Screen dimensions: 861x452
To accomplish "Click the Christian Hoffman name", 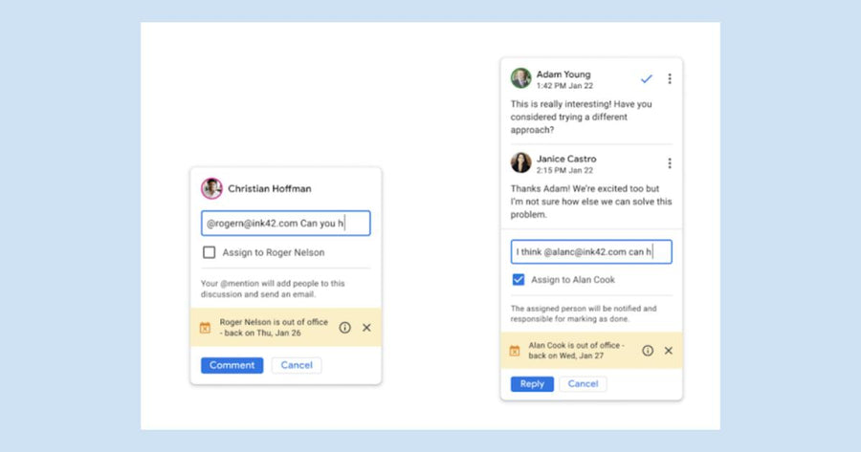I will [270, 188].
